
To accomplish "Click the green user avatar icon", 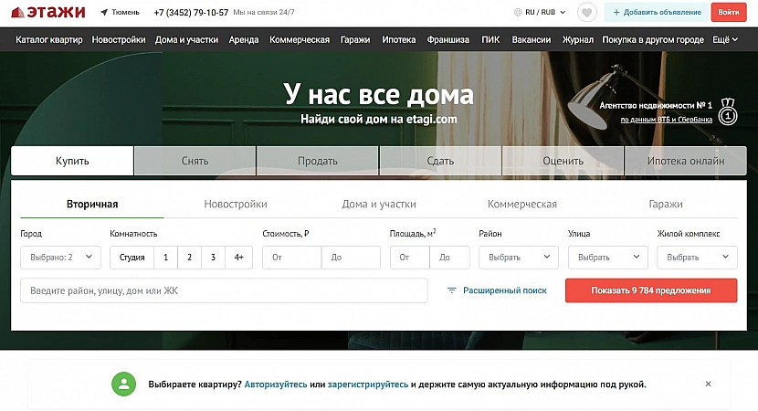I will pyautogui.click(x=123, y=384).
